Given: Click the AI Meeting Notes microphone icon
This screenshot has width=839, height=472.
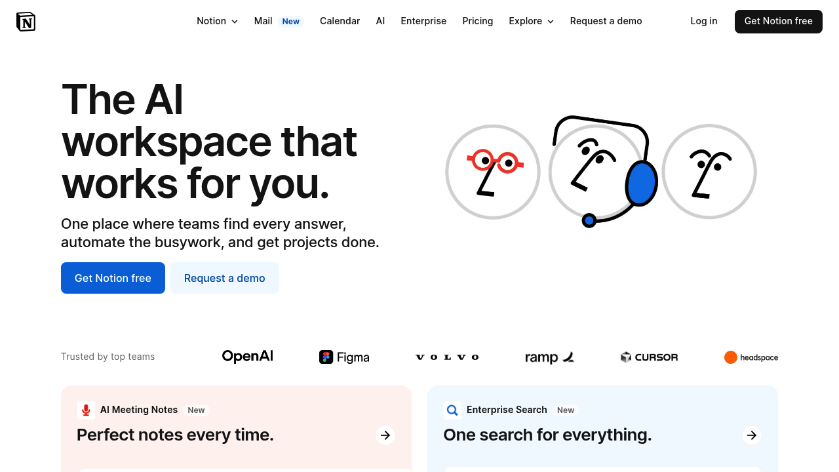Looking at the screenshot, I should 86,410.
